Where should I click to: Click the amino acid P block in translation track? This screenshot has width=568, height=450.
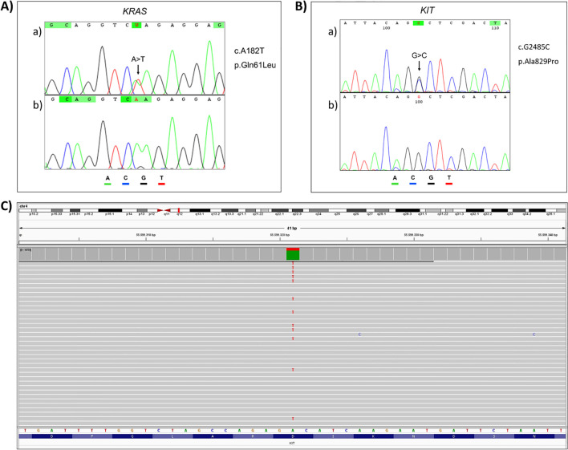pos(92,436)
